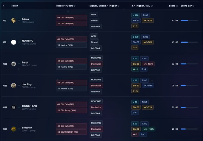
Task: Click 'MC -0.5%' chip in TRENCH CAR row
Action: 148,107
